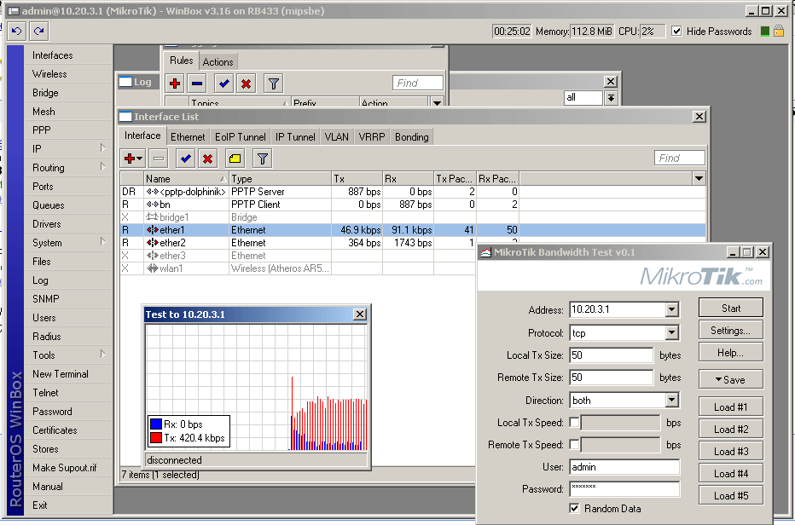Expand the Address dropdown in Bandwidth Test
The height and width of the screenshot is (525, 795).
click(671, 310)
